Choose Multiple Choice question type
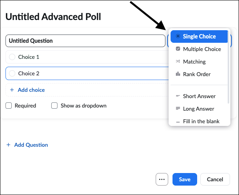The height and width of the screenshot is (195, 239). click(202, 49)
